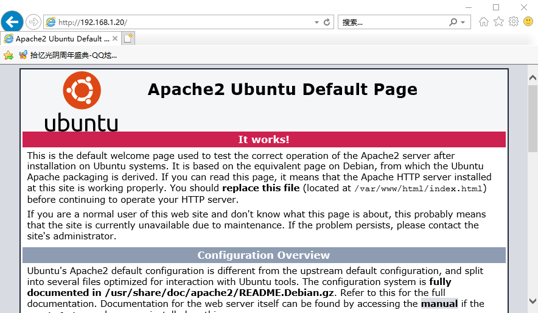Viewport: 538px width, 313px height.
Task: Click the Ubuntu circle logo image
Action: [82, 90]
